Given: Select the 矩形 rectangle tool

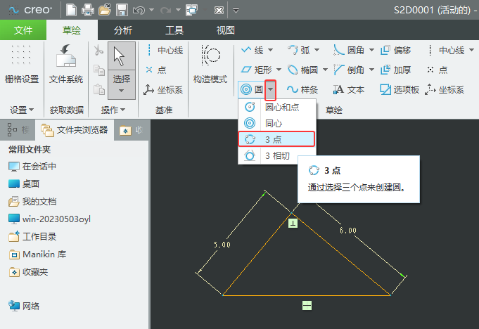Looking at the screenshot, I should coord(257,70).
